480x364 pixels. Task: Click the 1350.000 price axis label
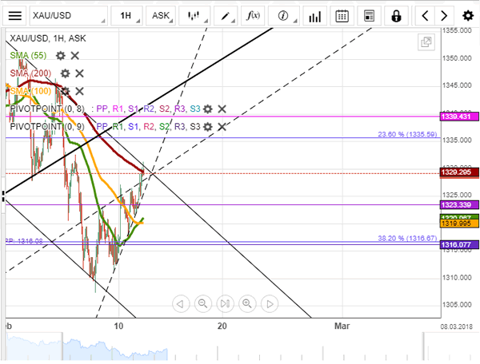click(x=457, y=58)
